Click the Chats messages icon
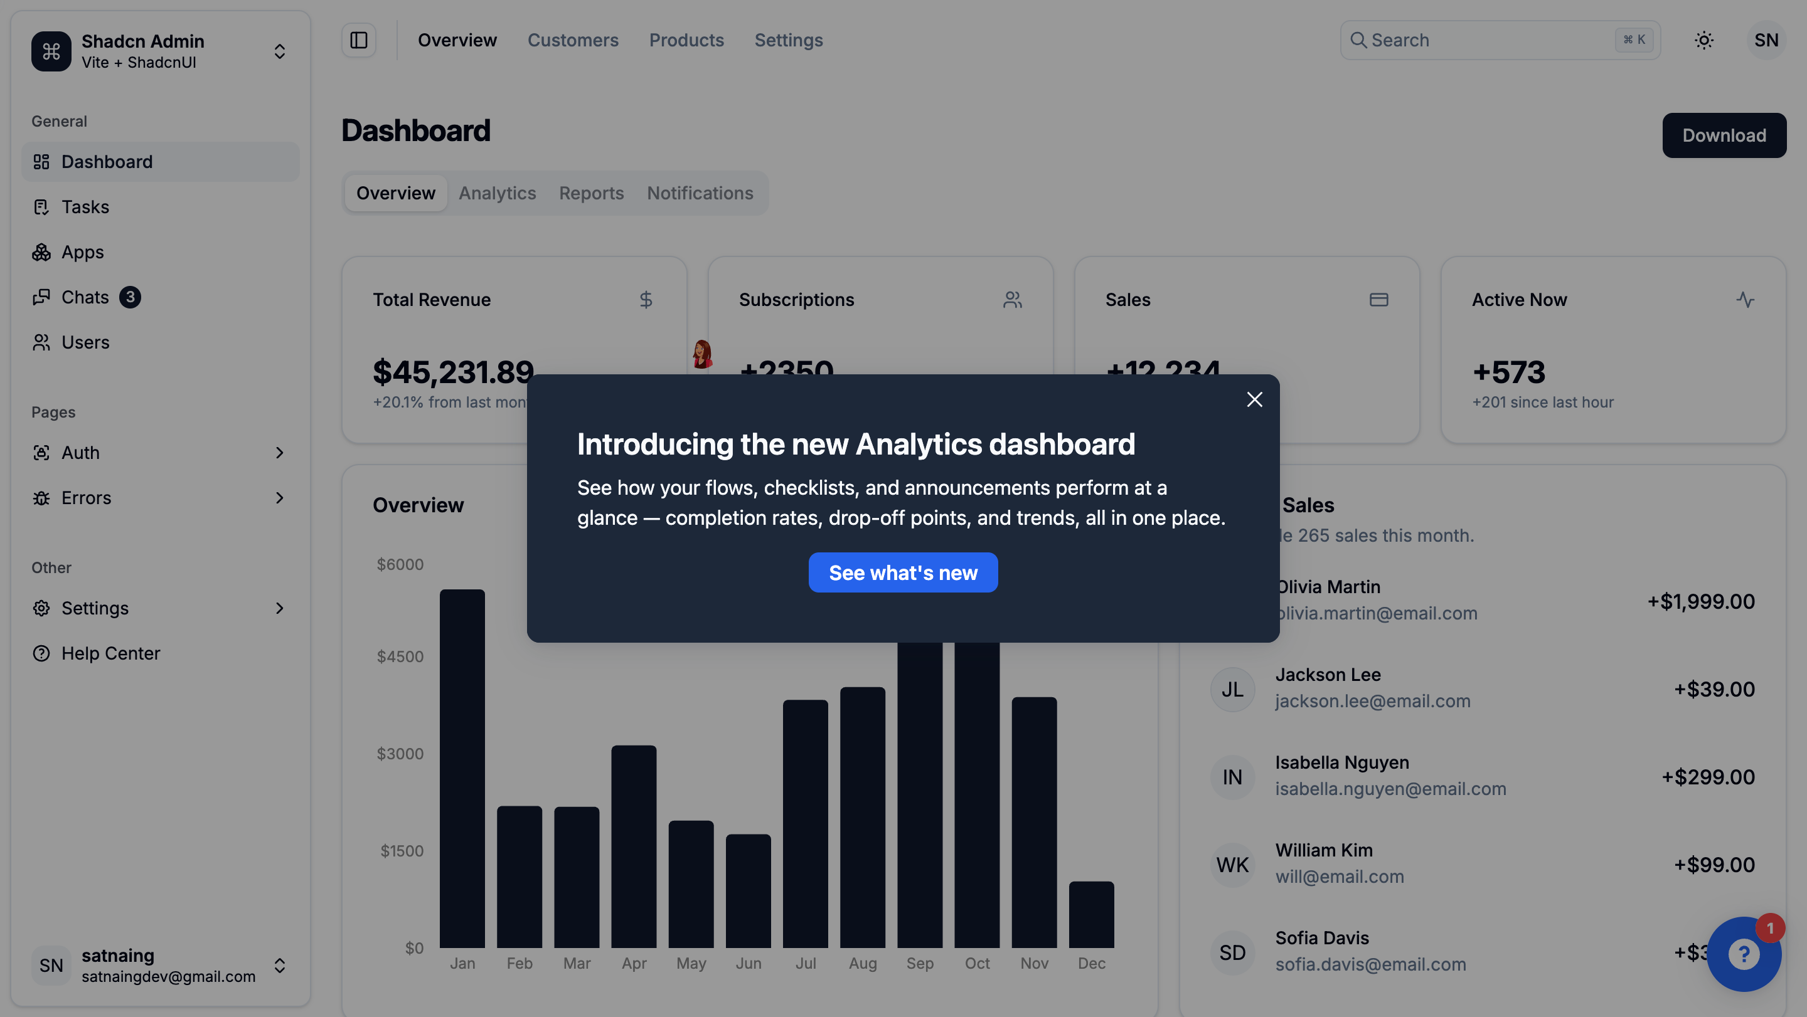This screenshot has height=1017, width=1807. point(41,297)
